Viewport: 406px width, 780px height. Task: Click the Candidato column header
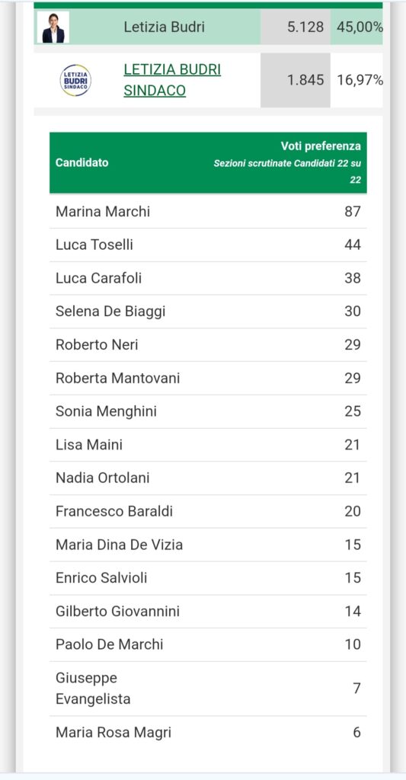pos(82,163)
